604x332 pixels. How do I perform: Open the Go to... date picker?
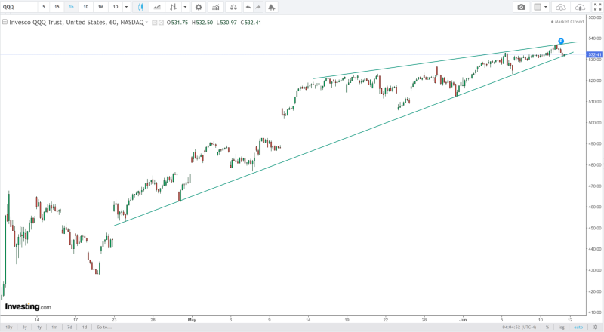click(x=104, y=327)
